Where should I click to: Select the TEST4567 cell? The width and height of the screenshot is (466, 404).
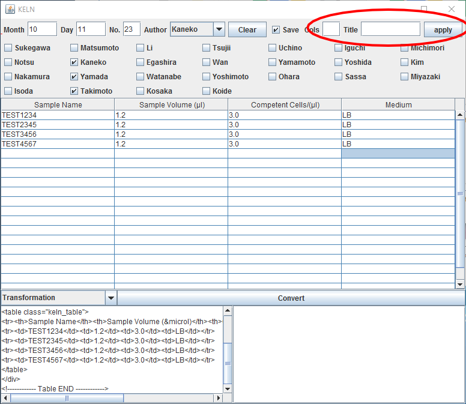pyautogui.click(x=58, y=144)
